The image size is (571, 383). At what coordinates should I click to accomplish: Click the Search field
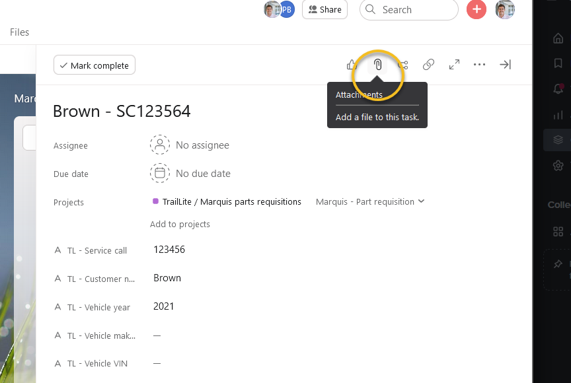pyautogui.click(x=408, y=10)
